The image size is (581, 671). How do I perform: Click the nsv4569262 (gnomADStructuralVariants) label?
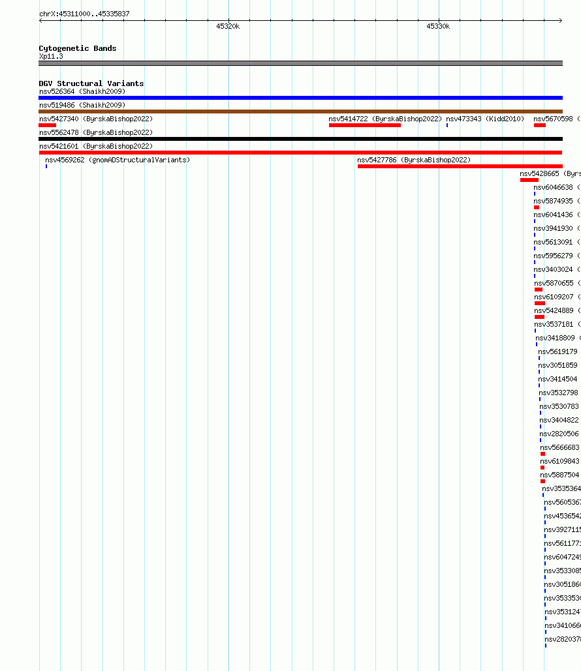(118, 160)
